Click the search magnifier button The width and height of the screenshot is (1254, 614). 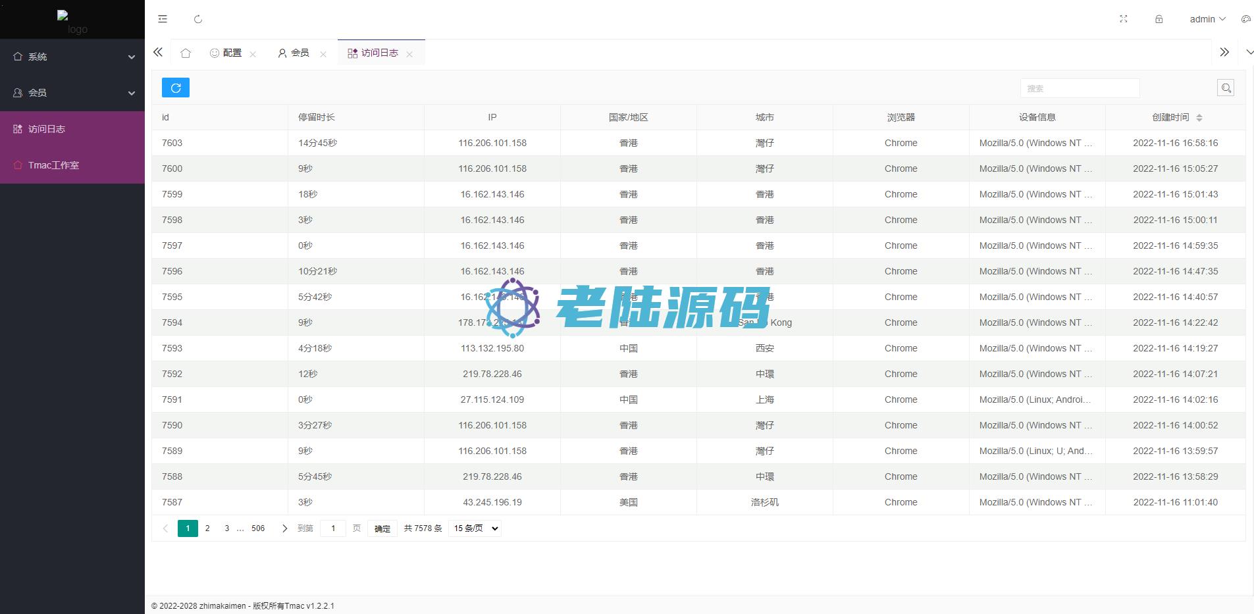tap(1225, 88)
